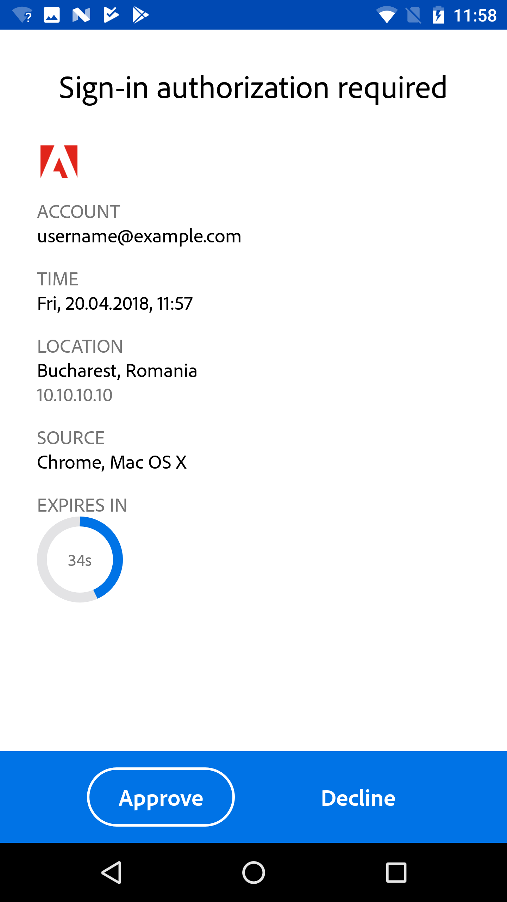Approve the sign-in request
507x902 pixels.
[161, 798]
